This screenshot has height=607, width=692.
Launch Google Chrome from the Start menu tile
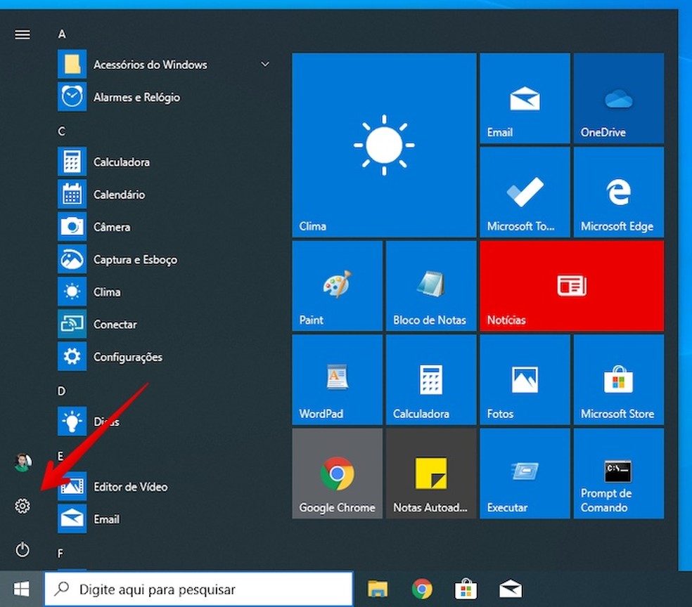coord(337,473)
